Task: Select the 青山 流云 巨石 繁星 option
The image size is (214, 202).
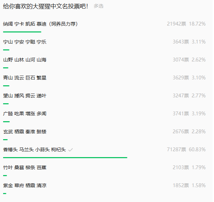Action: tap(25, 78)
